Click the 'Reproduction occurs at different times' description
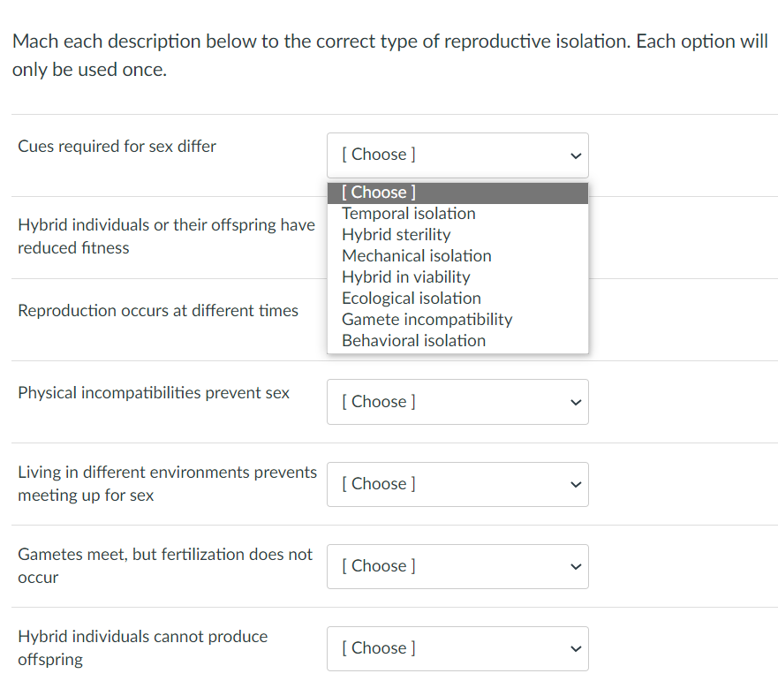This screenshot has width=778, height=696. point(158,311)
